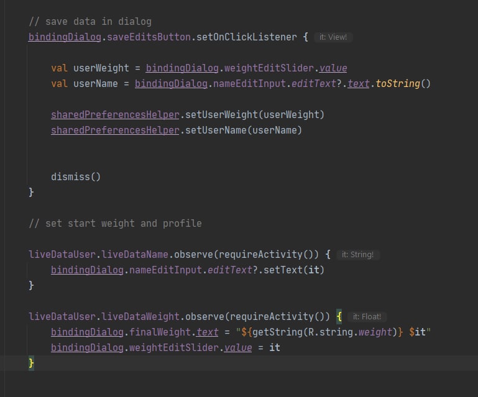Click "liveDataUser" before liveDataName
478x397 pixels.
(x=62, y=254)
